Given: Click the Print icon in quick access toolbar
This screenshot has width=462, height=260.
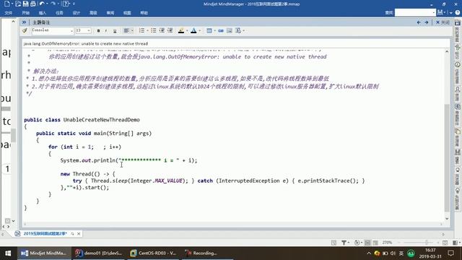Looking at the screenshot, I should pos(33,4).
